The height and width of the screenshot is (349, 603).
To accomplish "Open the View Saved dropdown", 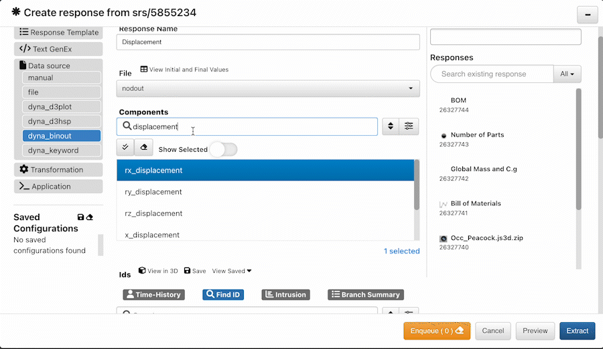I will [232, 271].
